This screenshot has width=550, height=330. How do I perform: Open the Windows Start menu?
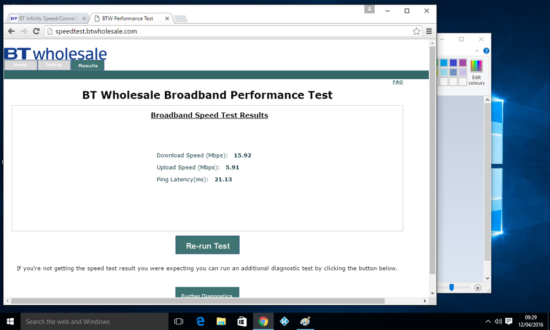point(10,321)
